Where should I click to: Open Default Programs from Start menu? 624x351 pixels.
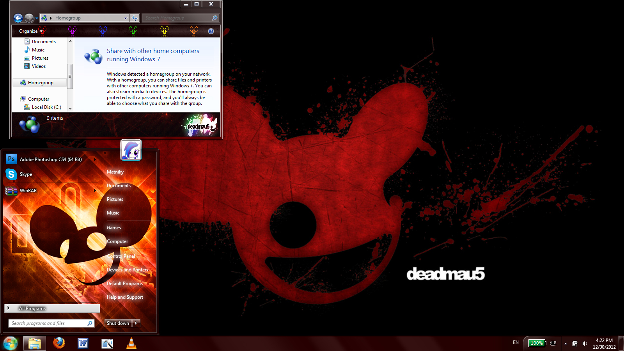(125, 284)
